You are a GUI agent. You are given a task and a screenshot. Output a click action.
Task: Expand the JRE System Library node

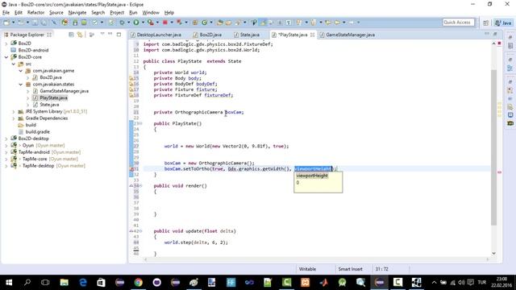click(x=14, y=112)
